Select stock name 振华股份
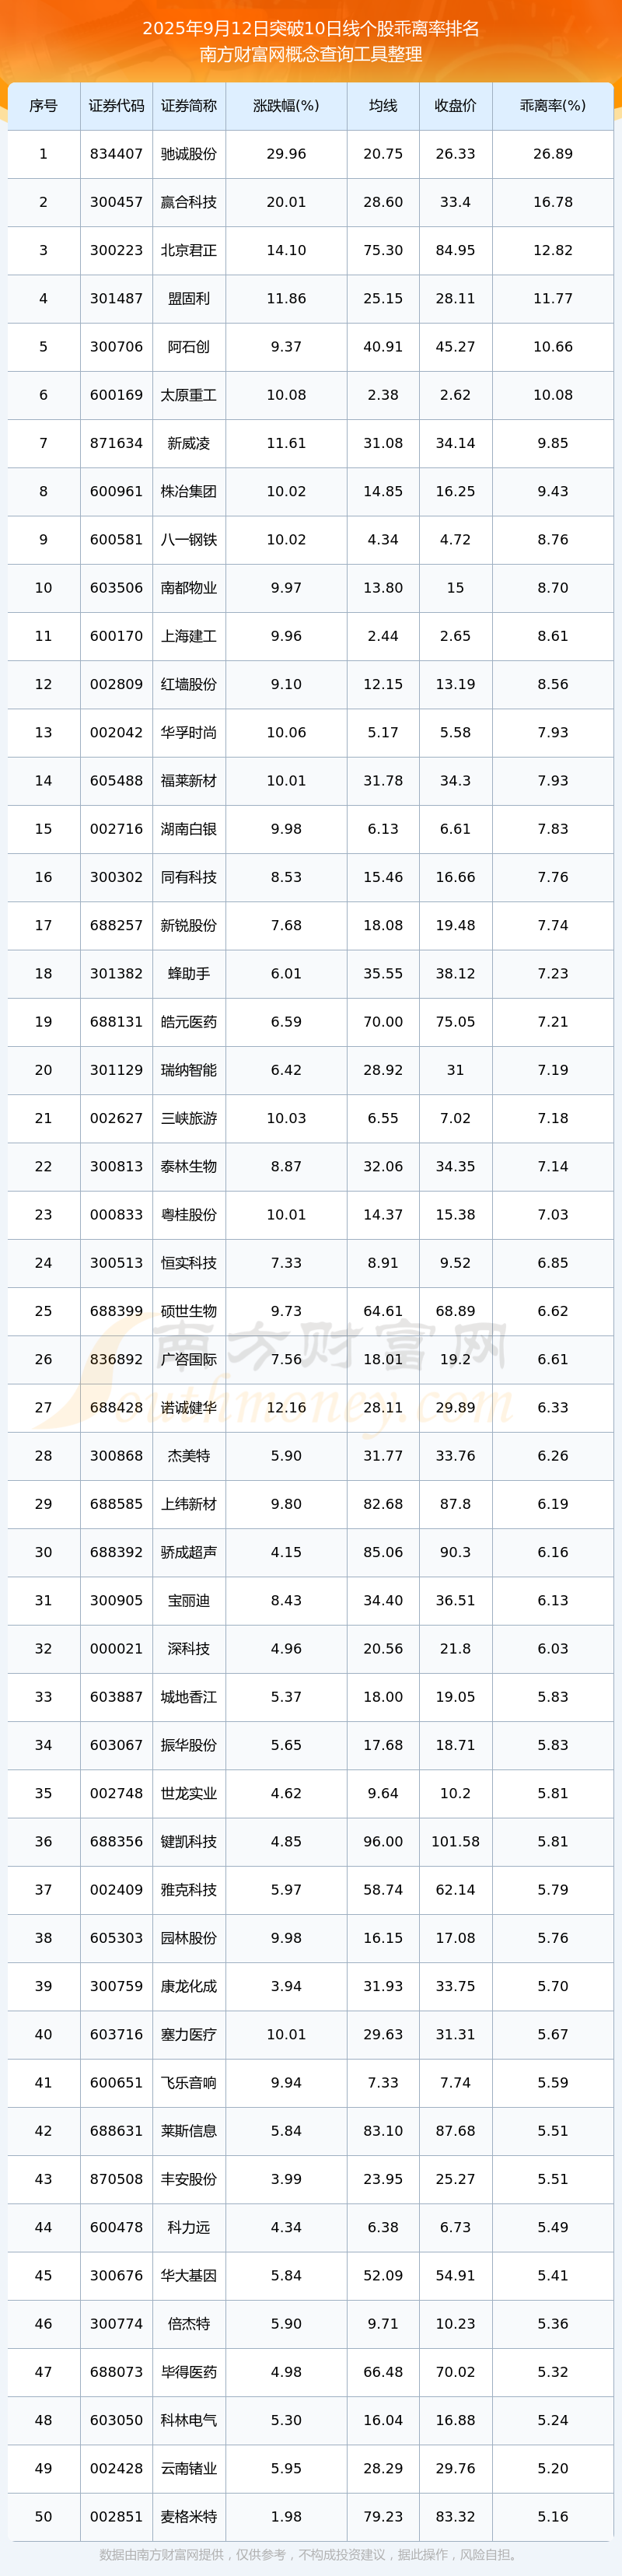 pyautogui.click(x=189, y=1744)
